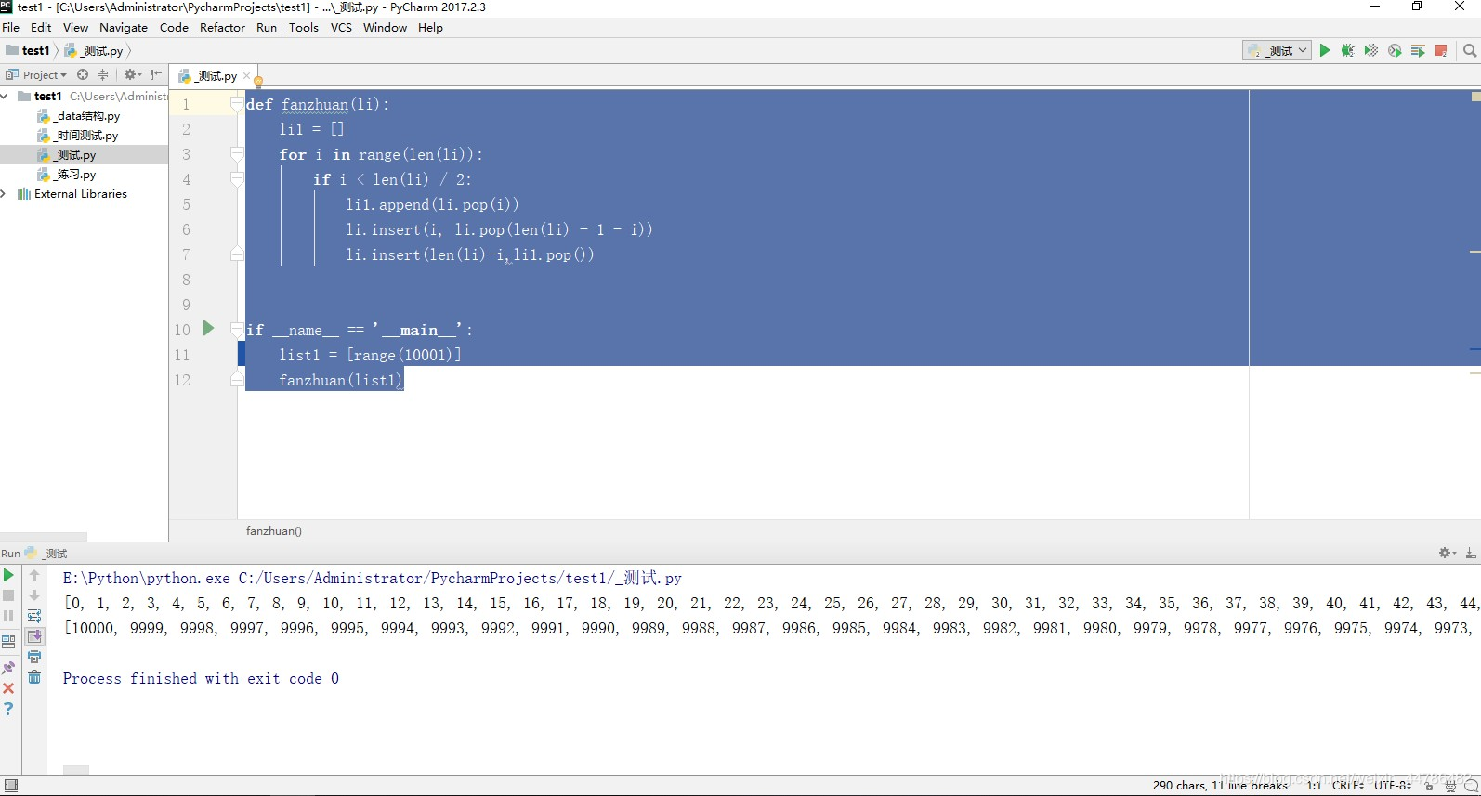This screenshot has height=796, width=1481.
Task: Open the File menu
Action: pyautogui.click(x=11, y=28)
